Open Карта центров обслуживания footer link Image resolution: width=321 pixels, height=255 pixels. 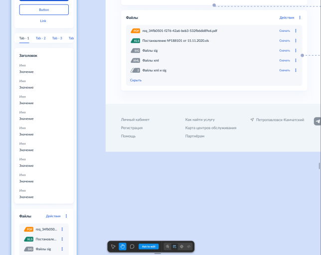(211, 128)
